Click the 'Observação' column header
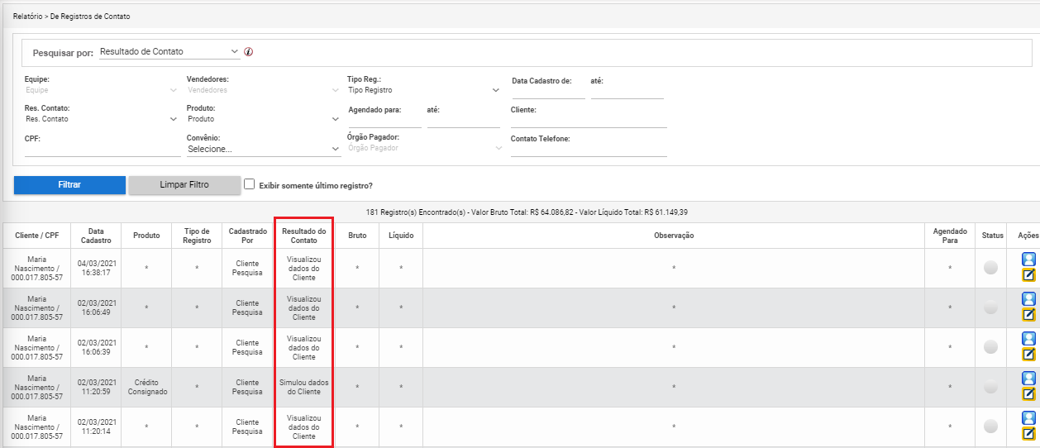This screenshot has height=448, width=1040. pyautogui.click(x=674, y=236)
